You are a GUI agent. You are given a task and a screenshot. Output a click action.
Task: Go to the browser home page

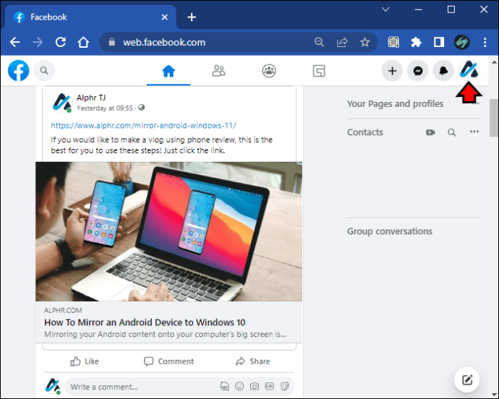(83, 42)
